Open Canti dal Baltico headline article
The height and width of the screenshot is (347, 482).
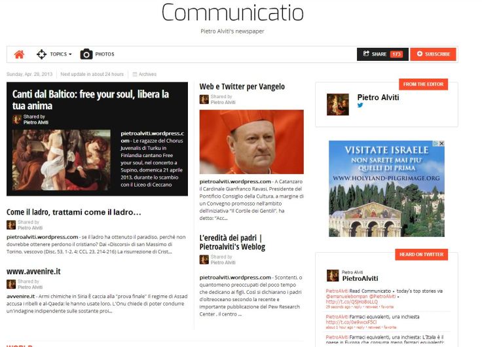(90, 100)
